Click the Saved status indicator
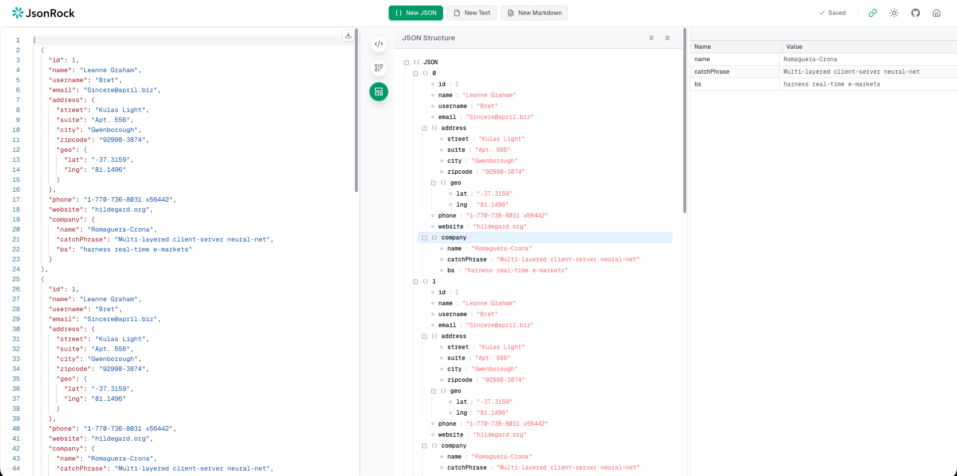The image size is (957, 476). click(x=832, y=13)
